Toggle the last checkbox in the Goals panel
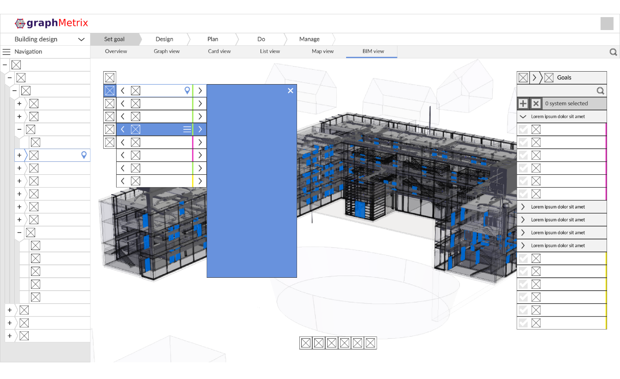This screenshot has height=379, width=620. (523, 323)
